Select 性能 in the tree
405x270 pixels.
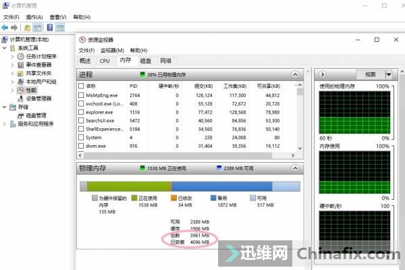[31, 90]
